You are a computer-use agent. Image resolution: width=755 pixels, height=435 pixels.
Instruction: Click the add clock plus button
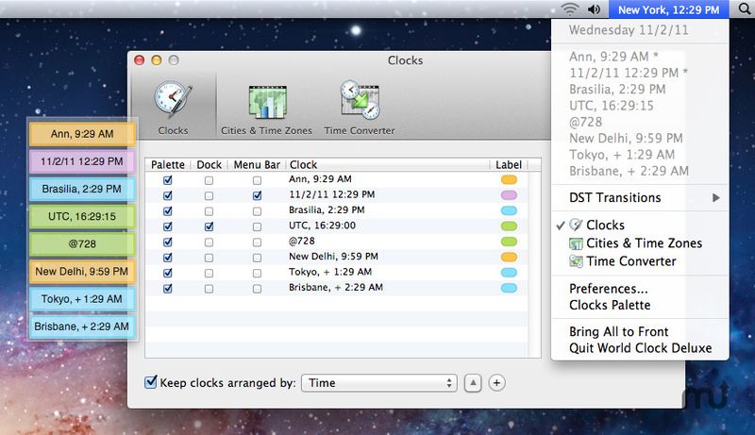[x=497, y=383]
